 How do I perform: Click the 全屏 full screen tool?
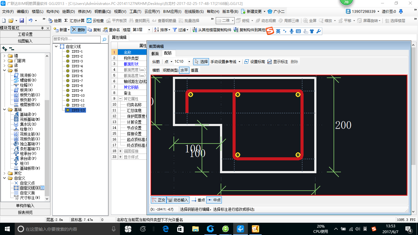310,21
